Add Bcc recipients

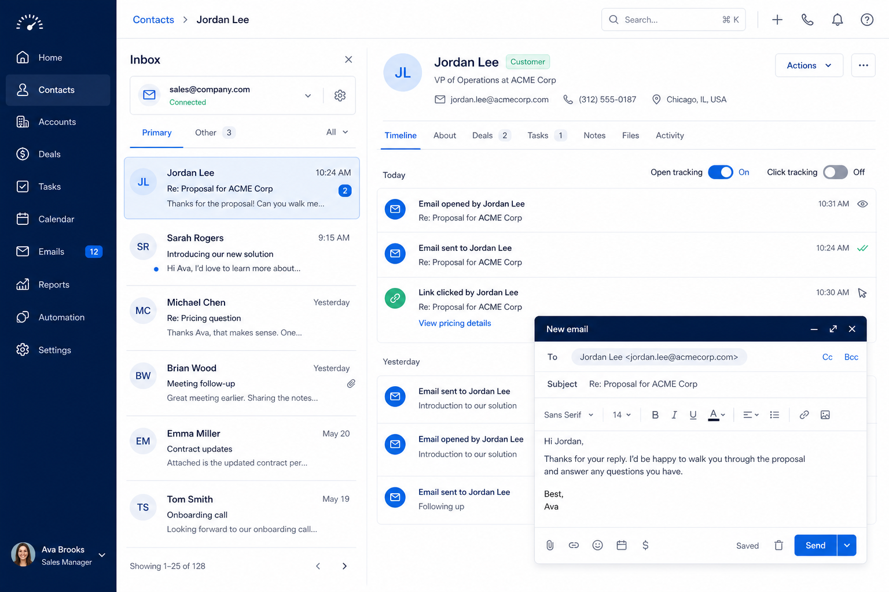pyautogui.click(x=851, y=357)
